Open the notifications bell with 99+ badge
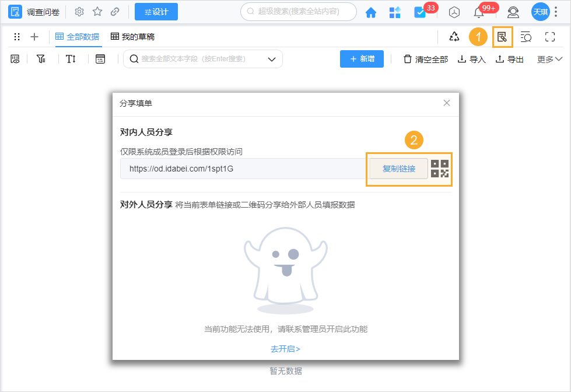 pyautogui.click(x=478, y=12)
